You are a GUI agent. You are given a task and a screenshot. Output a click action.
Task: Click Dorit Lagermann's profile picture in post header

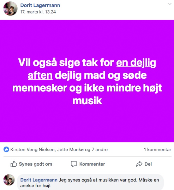click(11, 8)
